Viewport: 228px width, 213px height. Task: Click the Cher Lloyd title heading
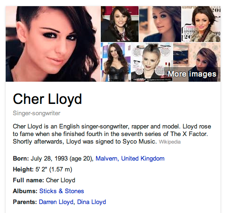click(47, 99)
